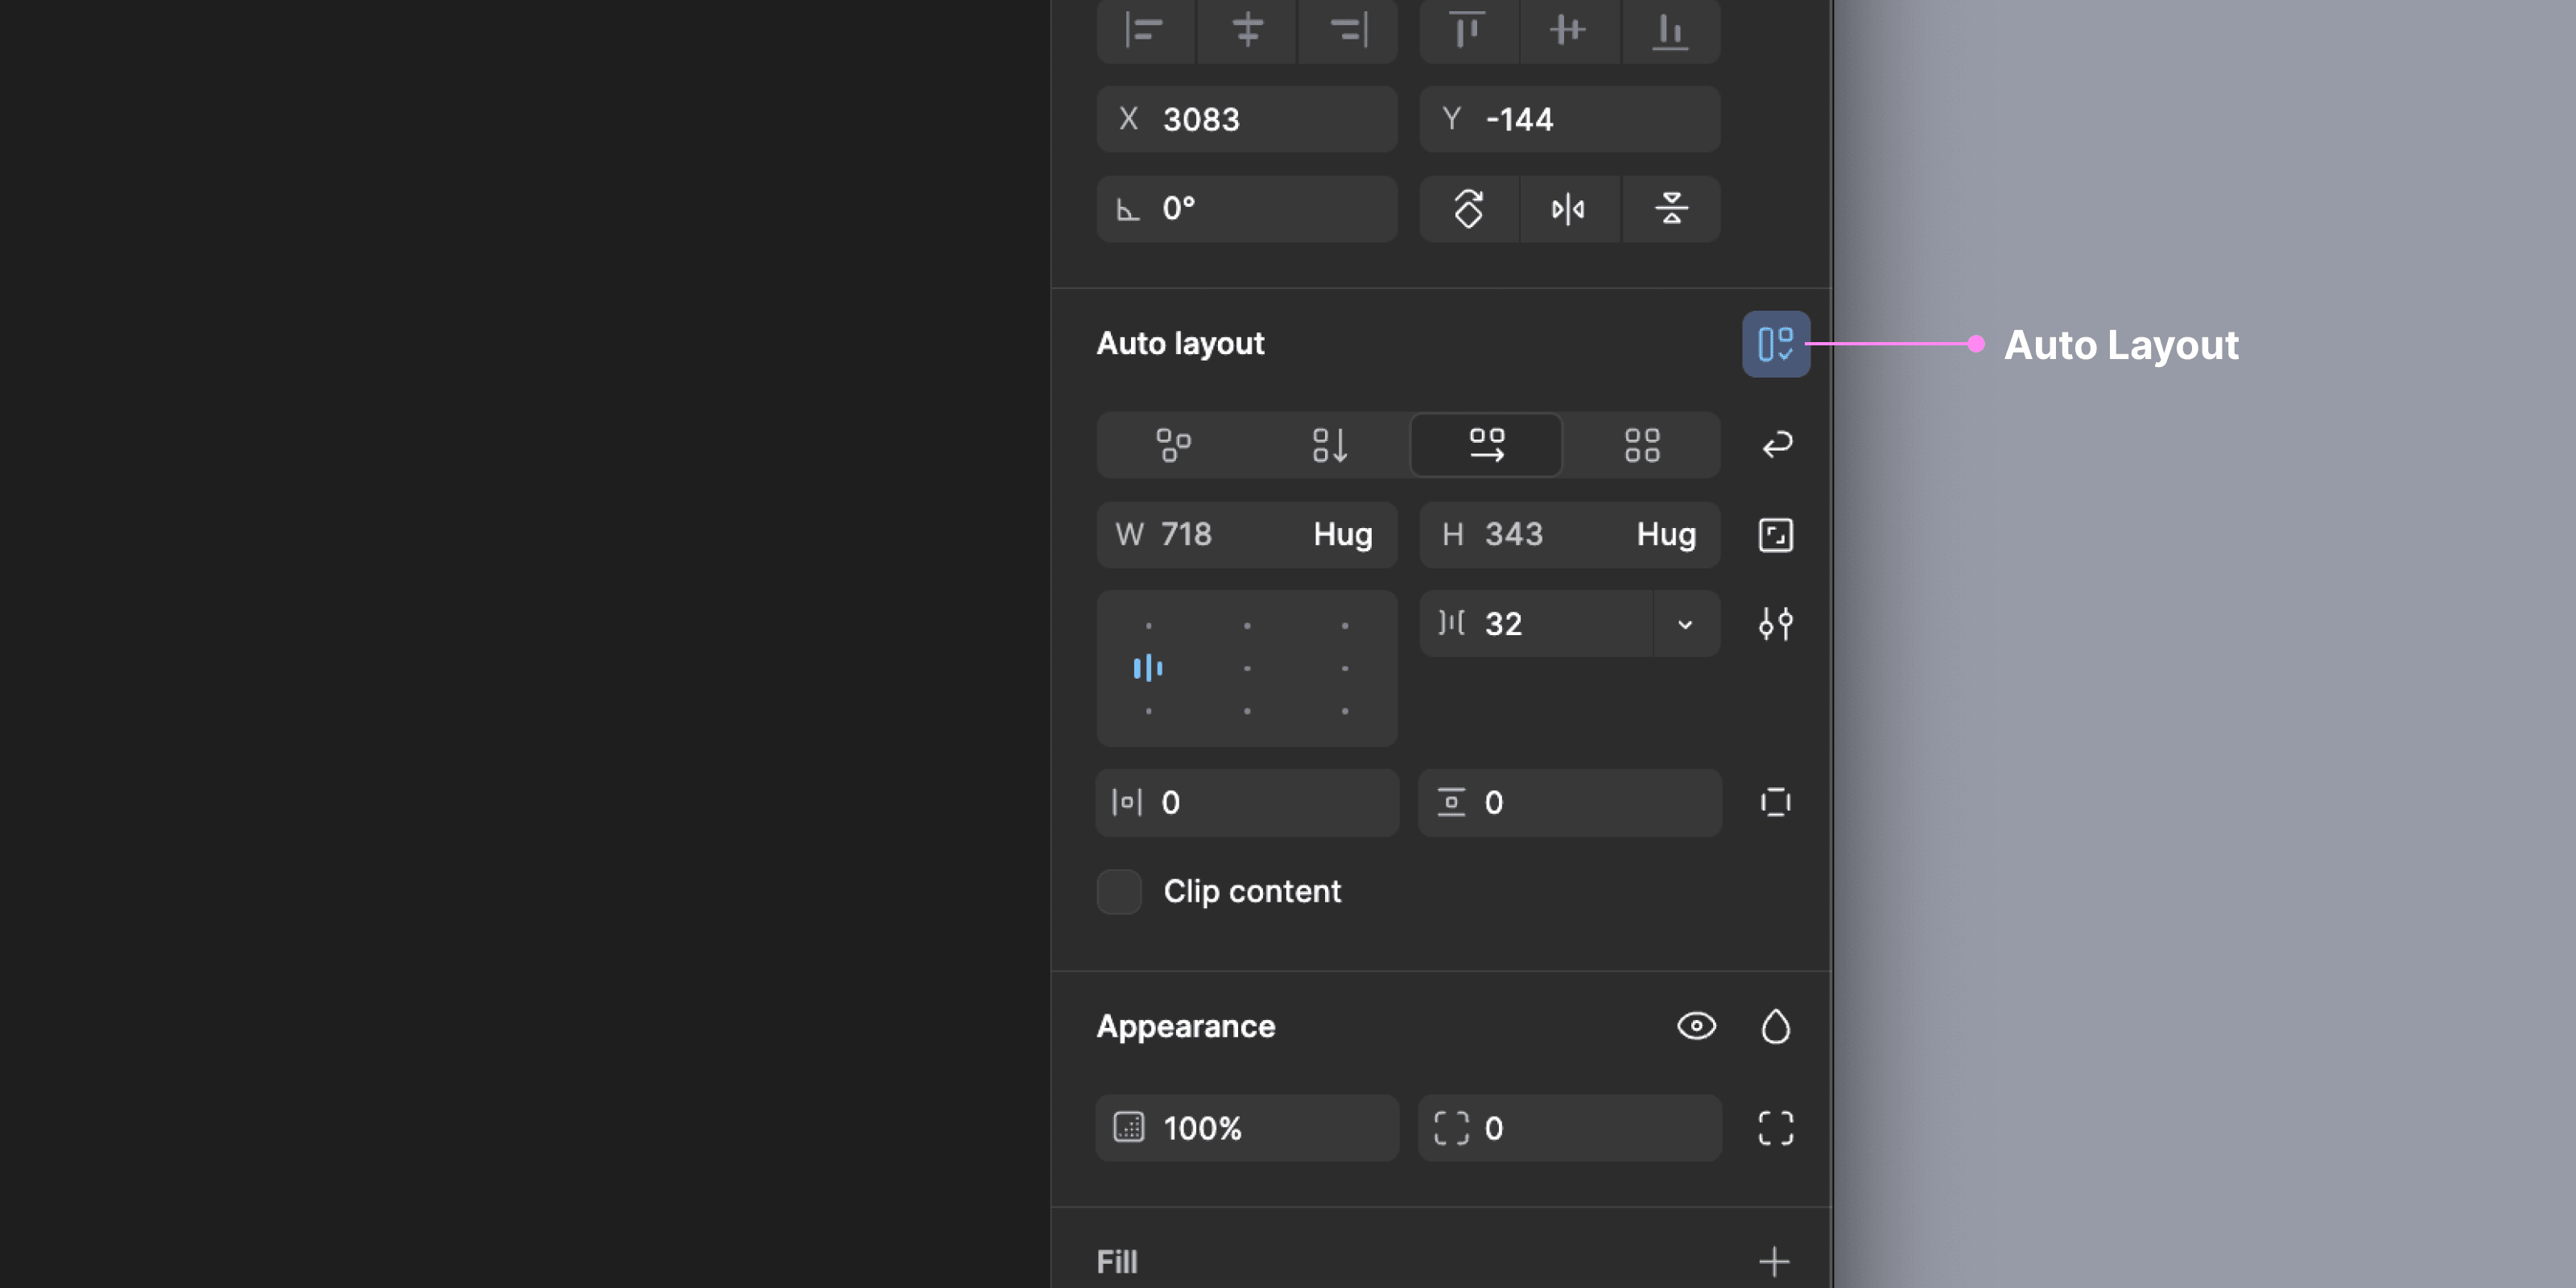Select grid auto layout flow
2576x1288 pixels.
1641,445
